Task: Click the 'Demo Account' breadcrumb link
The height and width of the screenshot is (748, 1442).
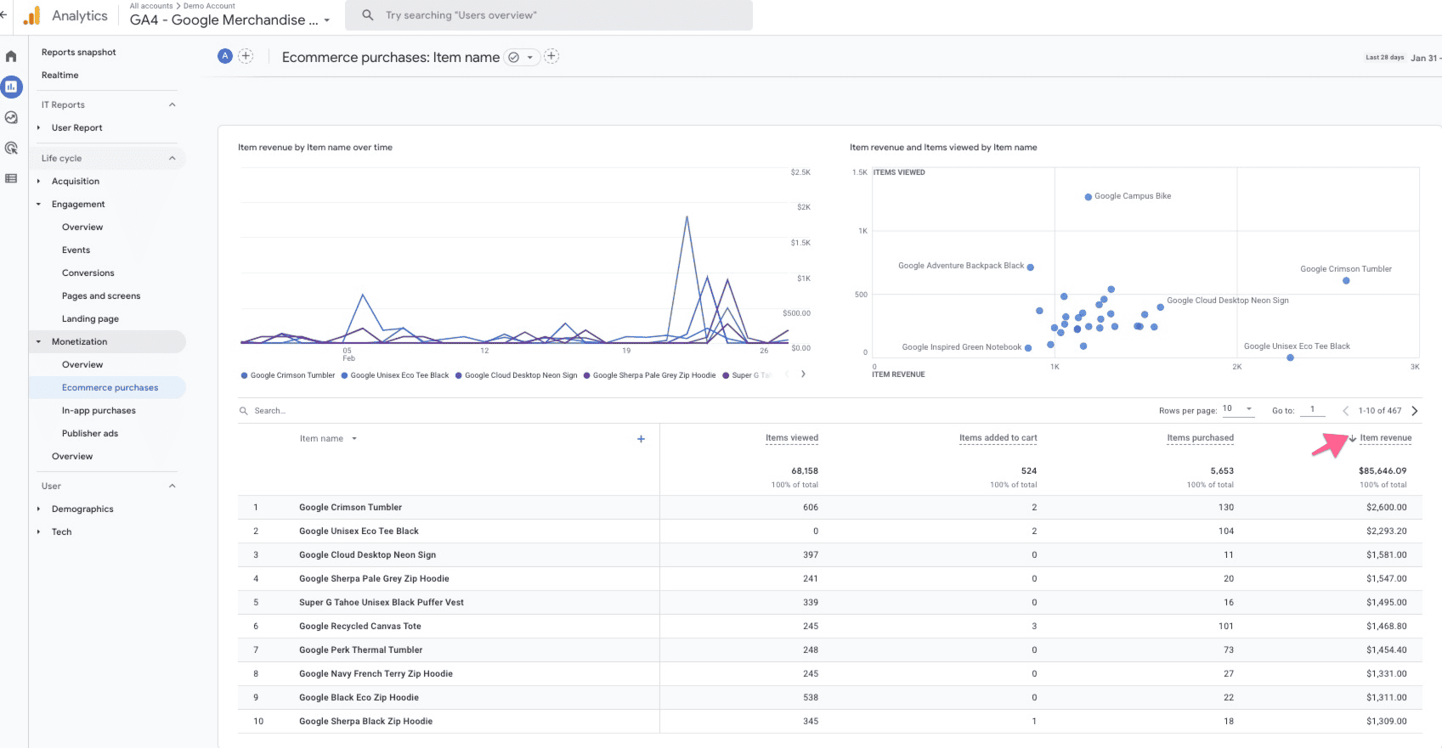Action: tap(210, 6)
